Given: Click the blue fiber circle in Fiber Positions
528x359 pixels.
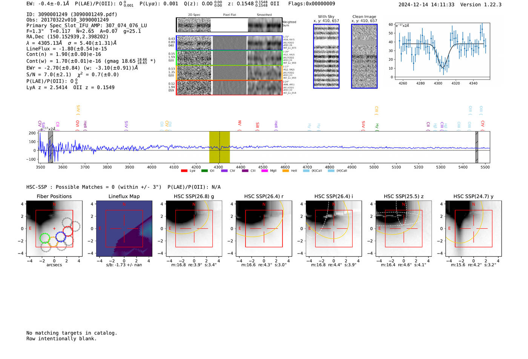Looking at the screenshot, I should [x=61, y=237].
